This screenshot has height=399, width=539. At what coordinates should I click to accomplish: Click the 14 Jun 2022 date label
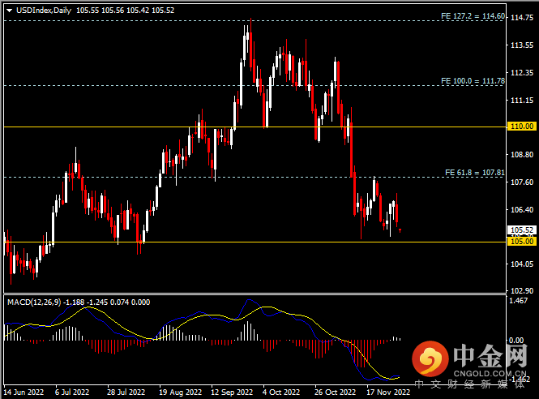[22, 392]
